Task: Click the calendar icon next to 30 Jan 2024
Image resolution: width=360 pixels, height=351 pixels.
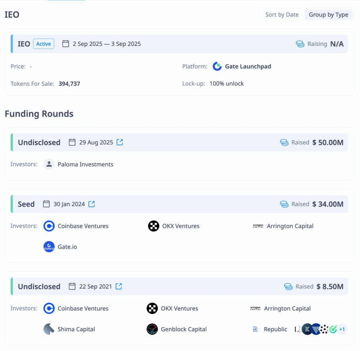Action: tap(46, 204)
